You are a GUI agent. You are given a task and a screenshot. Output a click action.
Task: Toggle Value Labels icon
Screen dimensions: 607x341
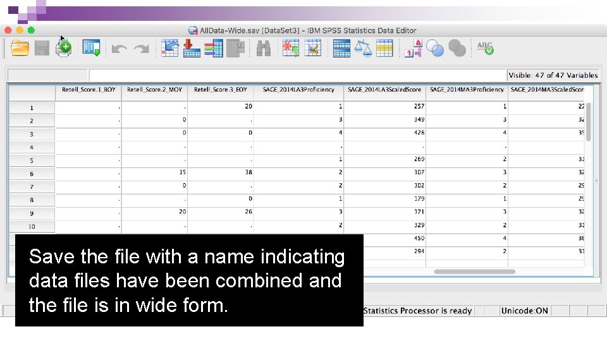414,49
